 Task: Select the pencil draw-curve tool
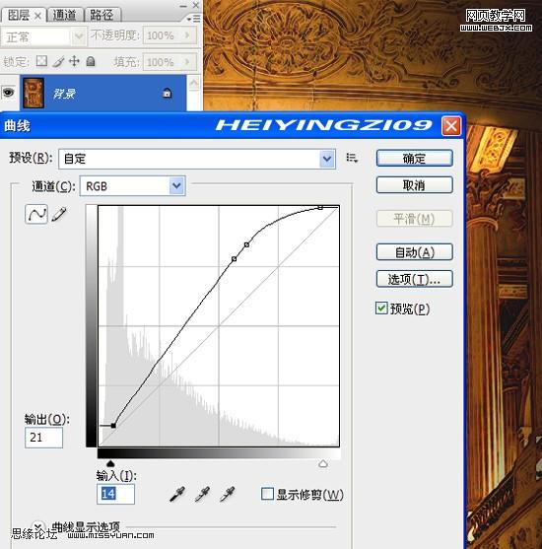point(59,214)
